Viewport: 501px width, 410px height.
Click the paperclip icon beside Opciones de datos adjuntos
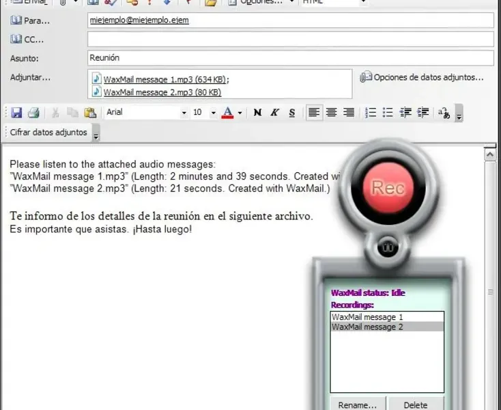click(x=366, y=77)
